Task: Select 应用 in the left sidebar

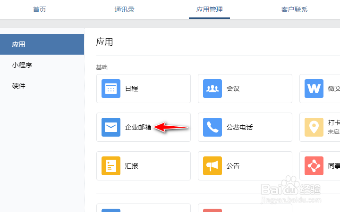Action: click(x=42, y=44)
